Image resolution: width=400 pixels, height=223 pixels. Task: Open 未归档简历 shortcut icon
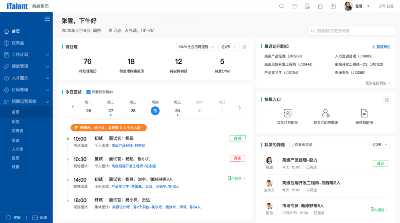(364, 114)
